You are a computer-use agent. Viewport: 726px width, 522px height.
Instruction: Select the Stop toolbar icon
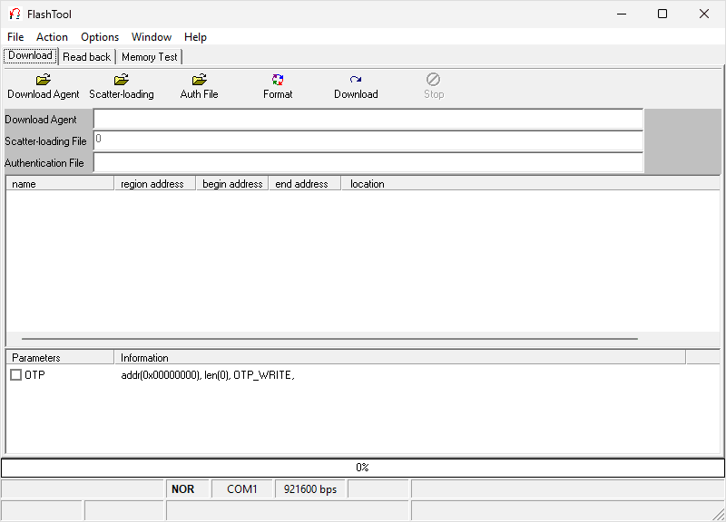434,80
